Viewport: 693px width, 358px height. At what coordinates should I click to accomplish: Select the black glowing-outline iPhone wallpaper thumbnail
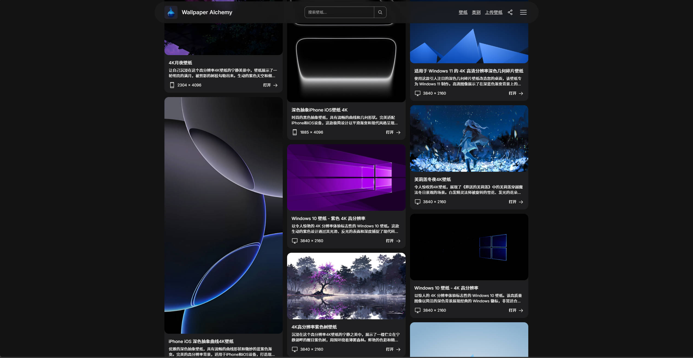click(x=346, y=62)
